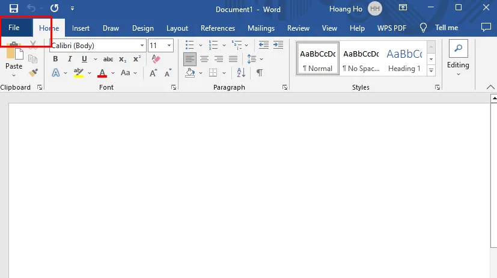This screenshot has width=497, height=278.
Task: Toggle Subscript formatting
Action: 123,60
